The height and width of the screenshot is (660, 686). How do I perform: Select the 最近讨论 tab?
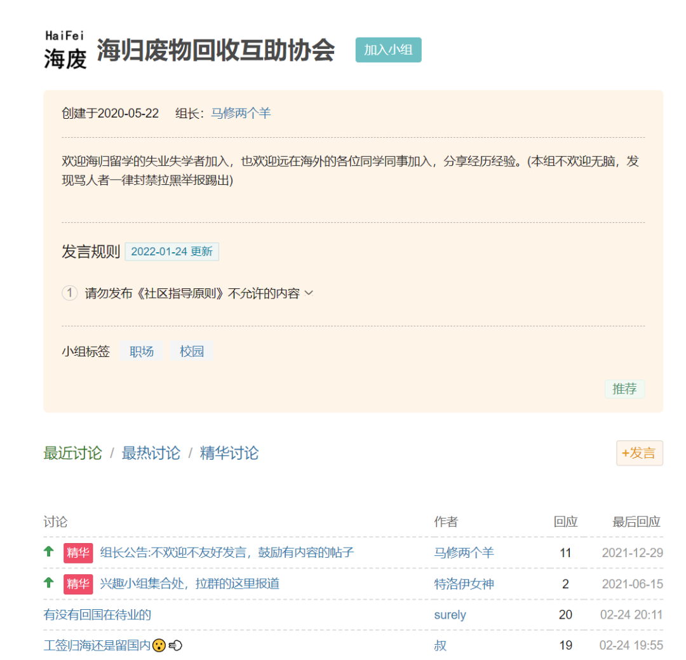(x=72, y=453)
